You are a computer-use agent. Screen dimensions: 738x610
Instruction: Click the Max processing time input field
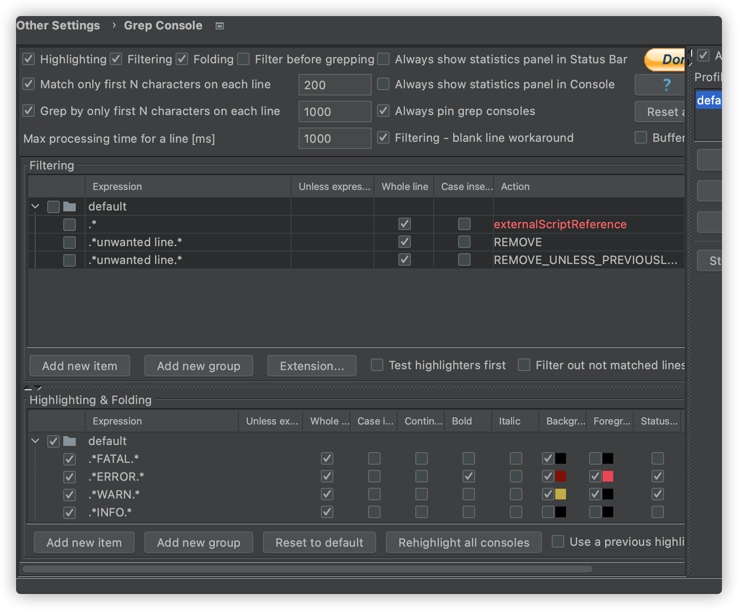tap(335, 138)
